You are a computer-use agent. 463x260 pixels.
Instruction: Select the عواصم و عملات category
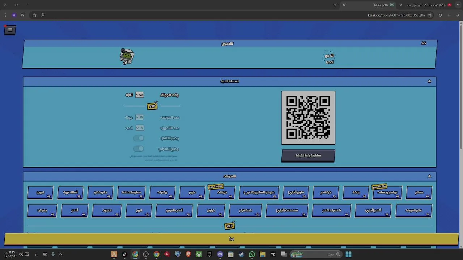[387, 192]
